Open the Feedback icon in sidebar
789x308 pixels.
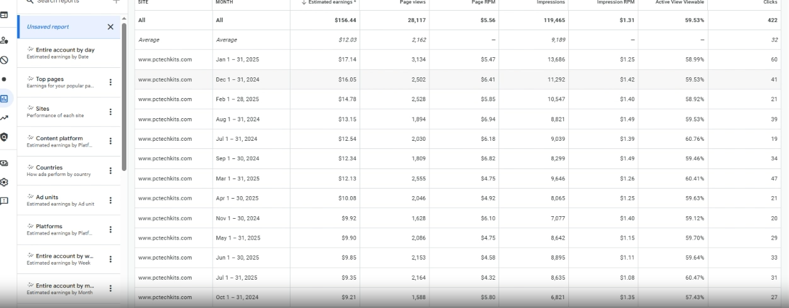[4, 201]
